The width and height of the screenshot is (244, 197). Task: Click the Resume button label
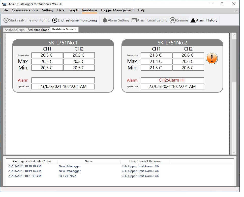coord(182,20)
